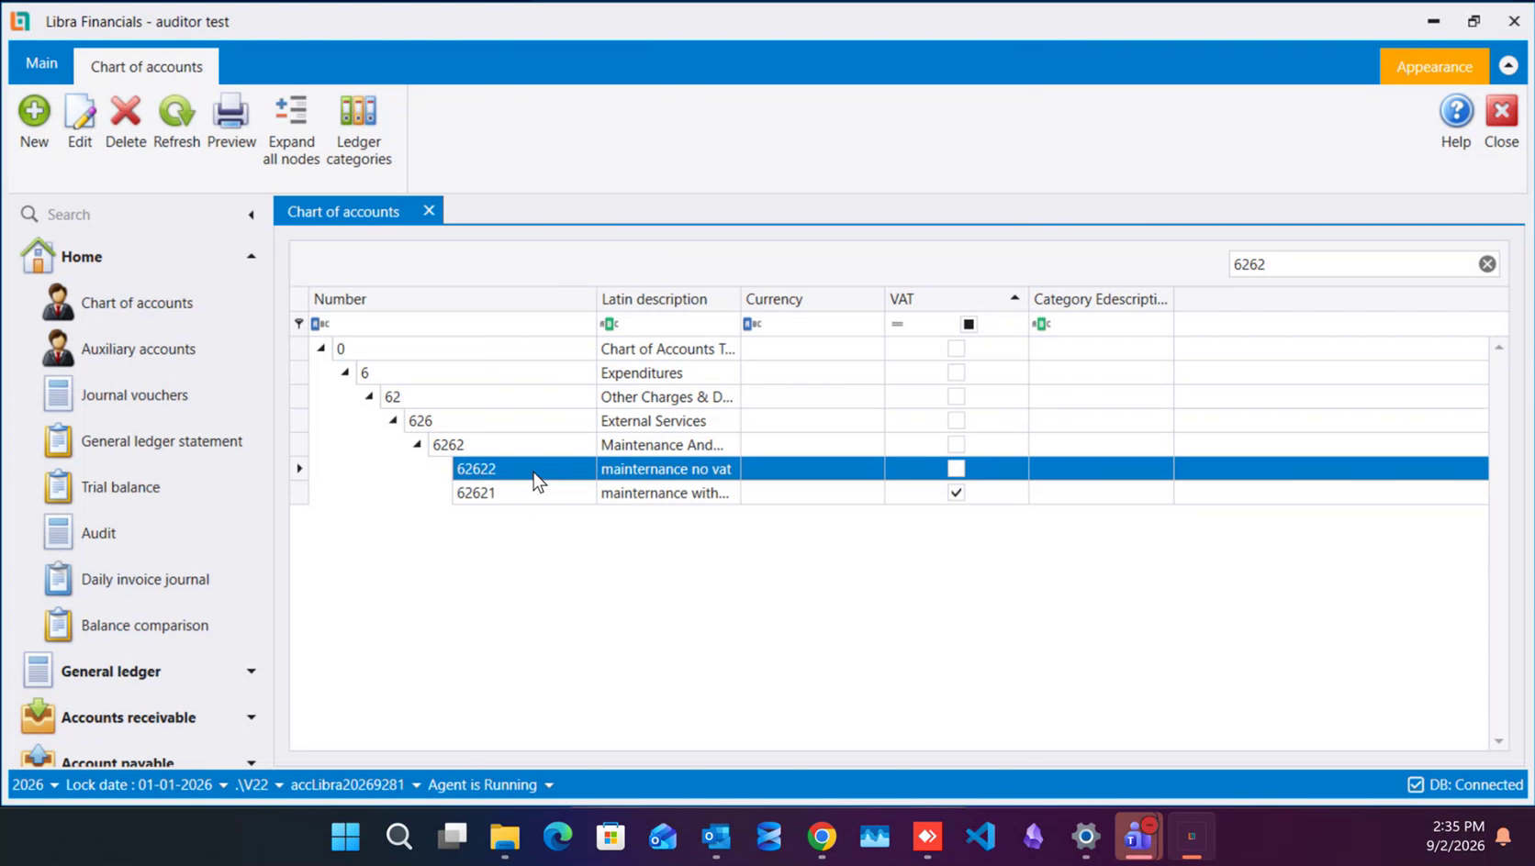This screenshot has width=1535, height=866.
Task: Collapse tree node 6262
Action: pos(417,444)
